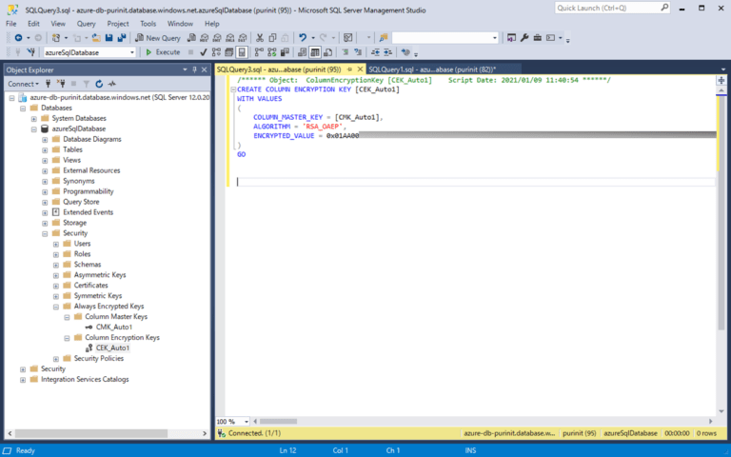This screenshot has height=457, width=731.
Task: Toggle Results to Grid mode
Action: point(315,52)
